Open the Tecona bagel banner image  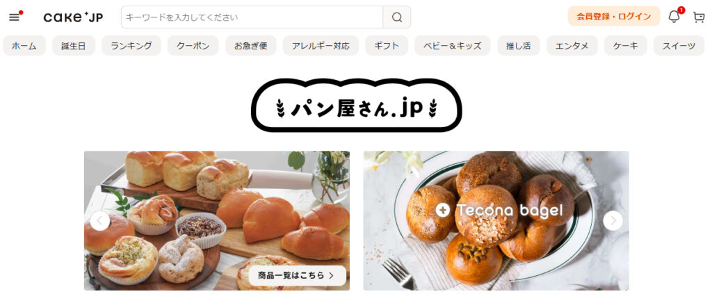coord(496,221)
